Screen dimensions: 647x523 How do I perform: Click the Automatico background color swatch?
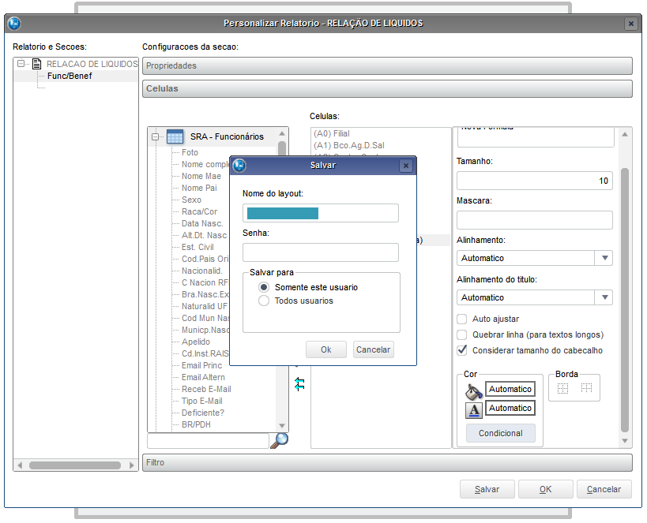pos(510,389)
